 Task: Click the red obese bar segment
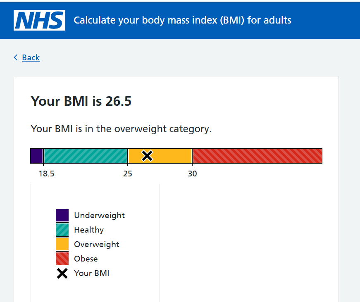pyautogui.click(x=257, y=156)
